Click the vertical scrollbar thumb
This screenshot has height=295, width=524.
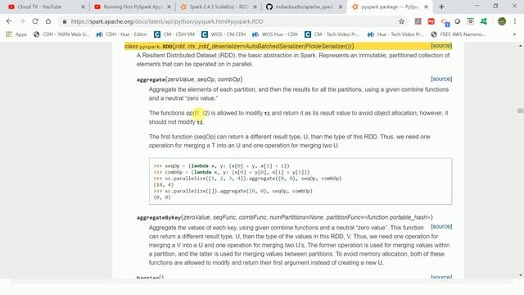pos(521,111)
